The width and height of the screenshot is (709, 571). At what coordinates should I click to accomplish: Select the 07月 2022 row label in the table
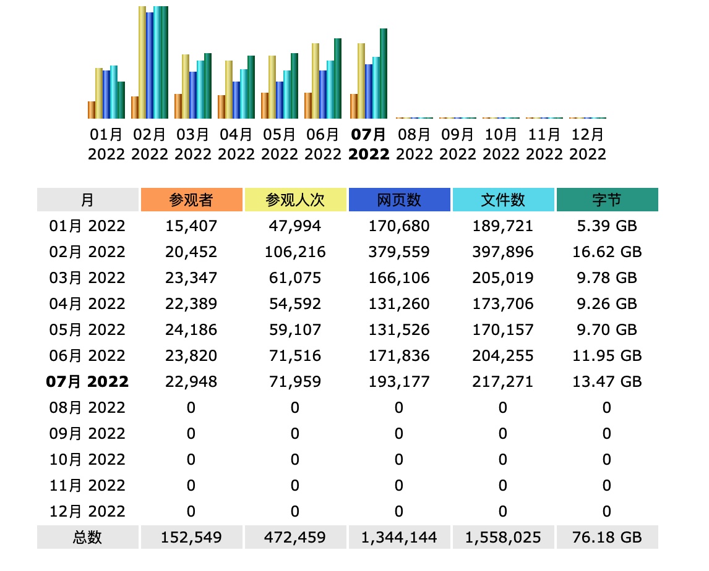[87, 382]
